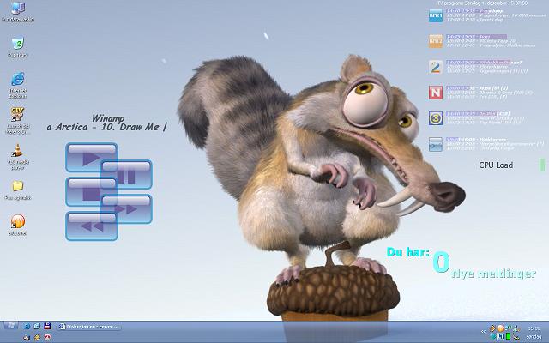Select the Internet Explorer desktop shortcut
The width and height of the screenshot is (549, 343).
point(18,85)
